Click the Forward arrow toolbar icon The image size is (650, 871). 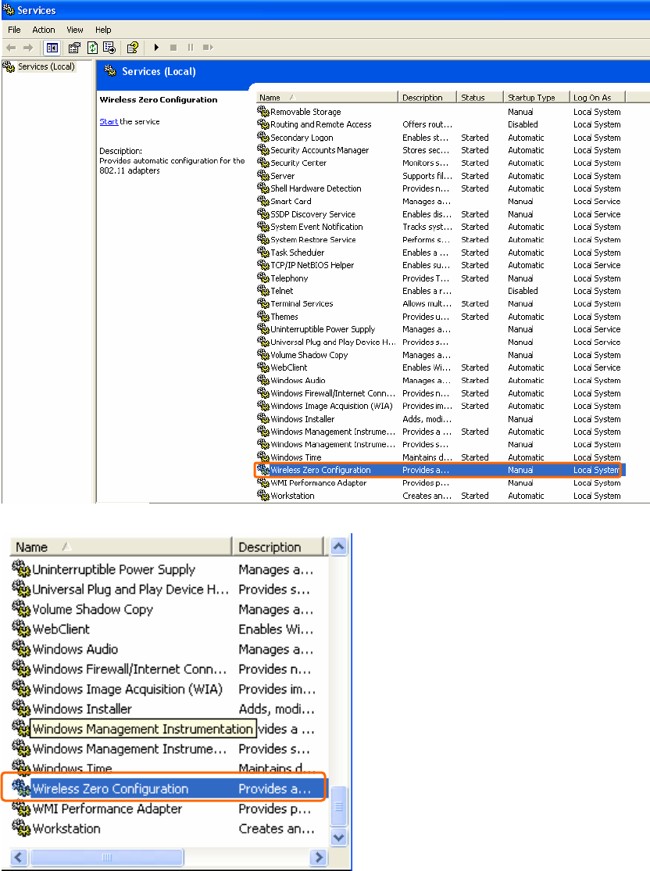pos(28,48)
